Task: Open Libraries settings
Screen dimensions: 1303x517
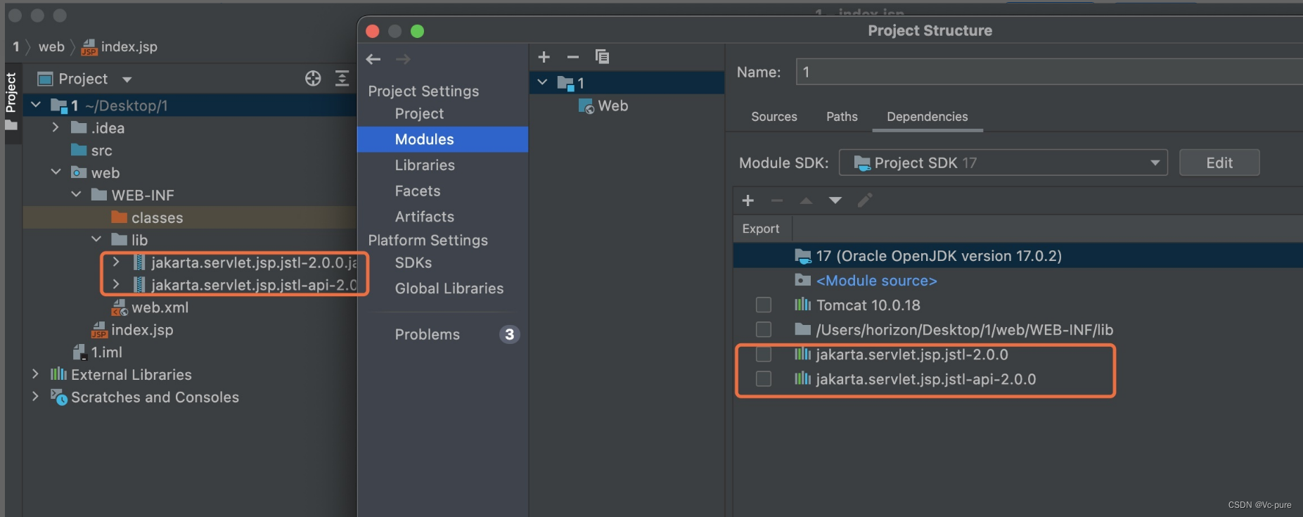Action: coord(425,165)
